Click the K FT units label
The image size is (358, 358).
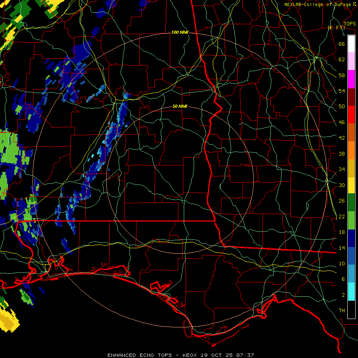click(336, 28)
